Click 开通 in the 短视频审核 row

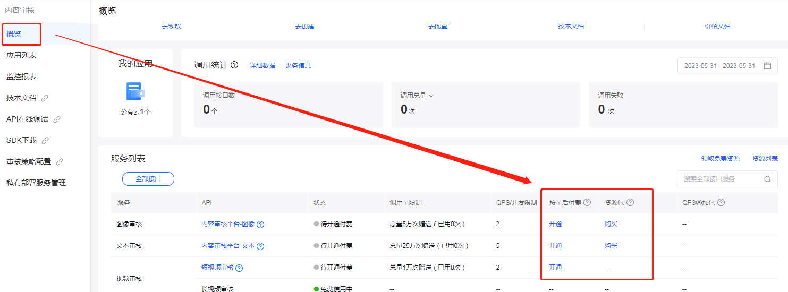click(x=555, y=267)
